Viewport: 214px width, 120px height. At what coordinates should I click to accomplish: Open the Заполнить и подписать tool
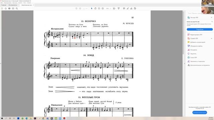click(x=196, y=61)
